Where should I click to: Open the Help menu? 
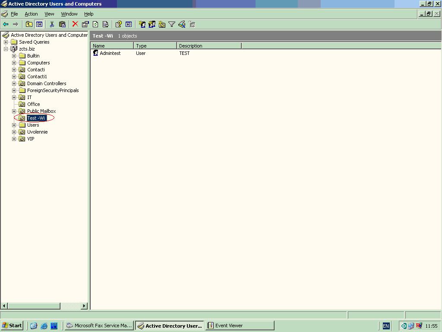click(x=88, y=14)
